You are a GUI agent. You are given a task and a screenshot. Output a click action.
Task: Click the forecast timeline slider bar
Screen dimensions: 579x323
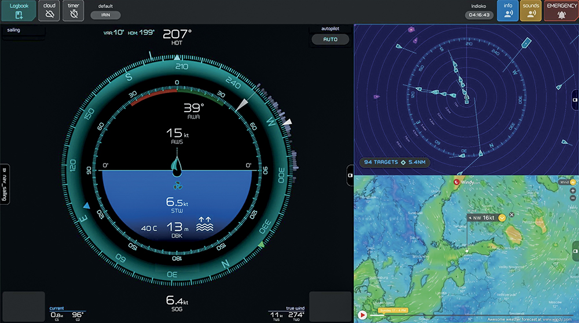coord(463,315)
